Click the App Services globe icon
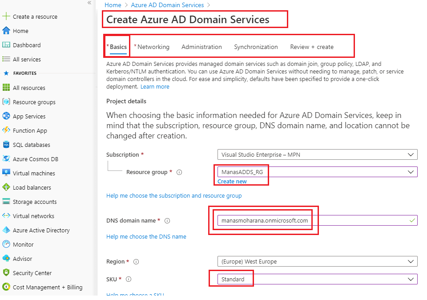This screenshot has height=300, width=427. 6,116
